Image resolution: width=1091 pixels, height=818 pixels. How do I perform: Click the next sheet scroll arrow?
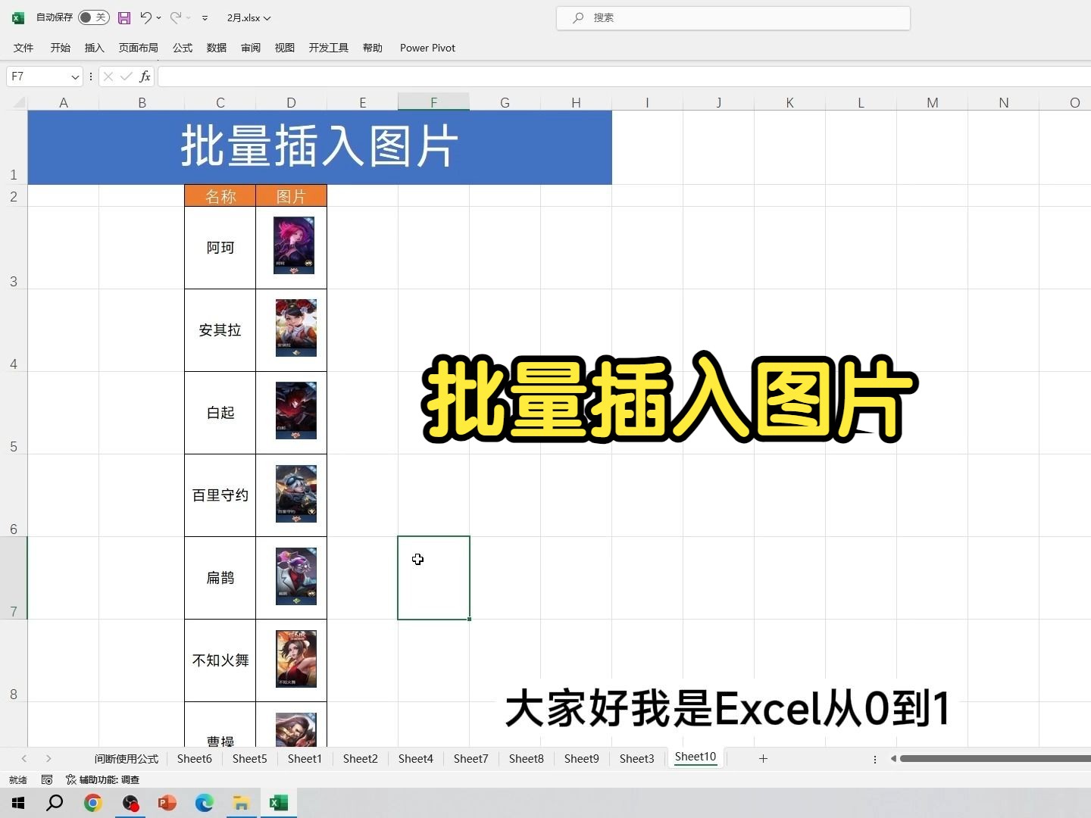coord(48,758)
